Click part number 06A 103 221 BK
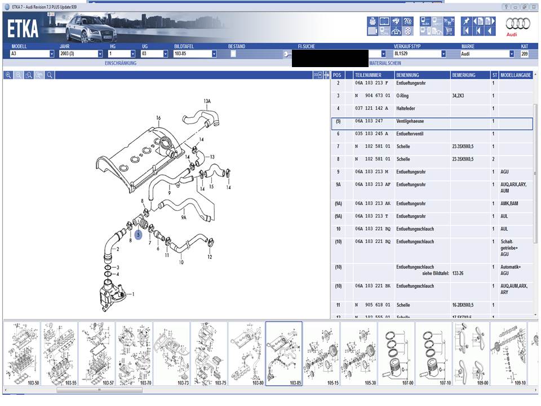The image size is (541, 406). click(373, 286)
